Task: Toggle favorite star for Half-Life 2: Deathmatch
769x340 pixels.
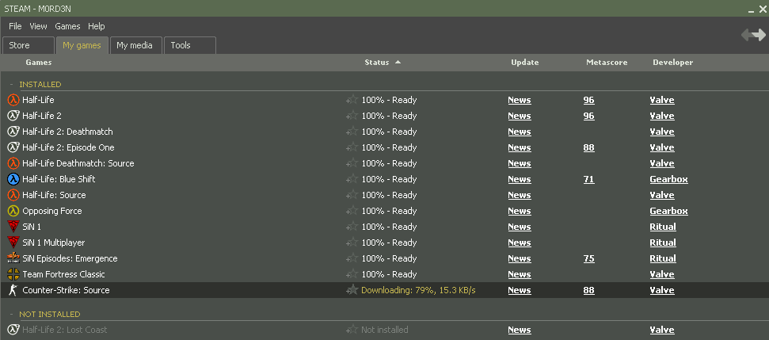Action: pyautogui.click(x=352, y=132)
